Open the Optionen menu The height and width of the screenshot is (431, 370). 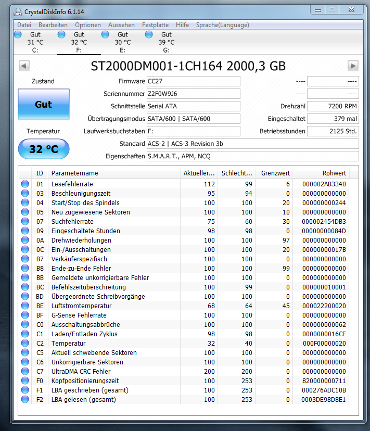pyautogui.click(x=88, y=25)
